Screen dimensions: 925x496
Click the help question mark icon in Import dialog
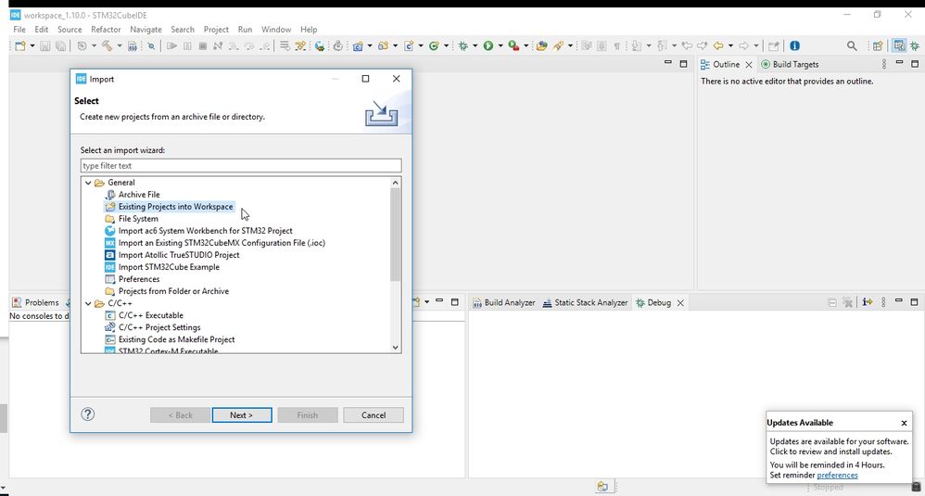point(87,414)
